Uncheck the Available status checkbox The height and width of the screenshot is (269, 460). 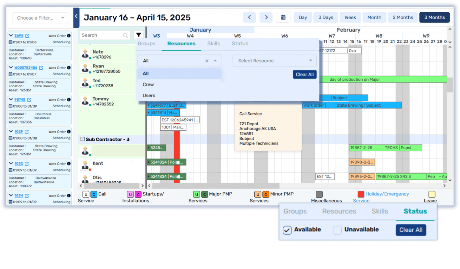(x=287, y=230)
